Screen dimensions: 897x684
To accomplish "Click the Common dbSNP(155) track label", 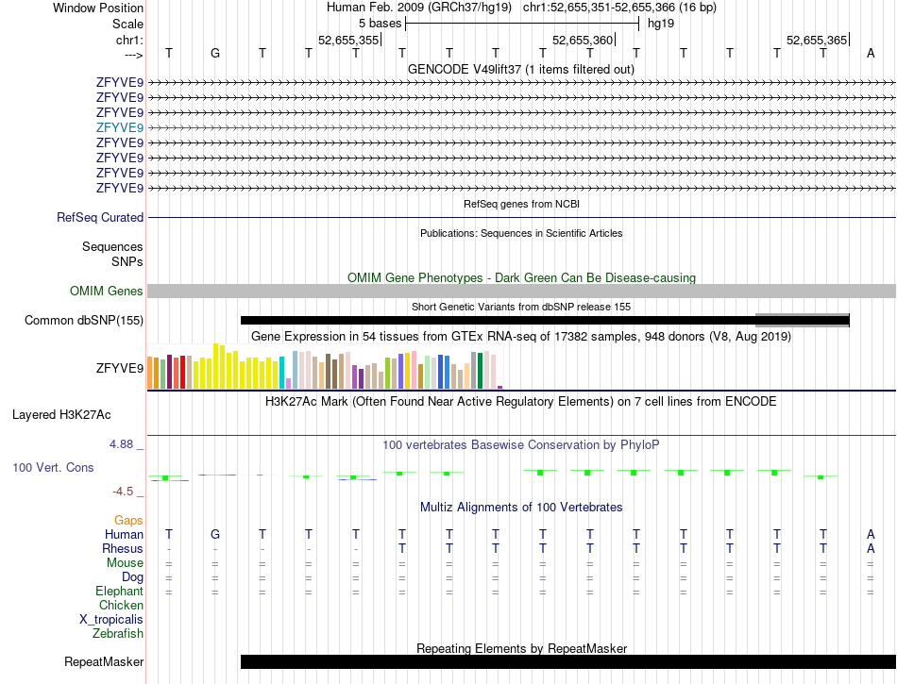I will 84,321.
